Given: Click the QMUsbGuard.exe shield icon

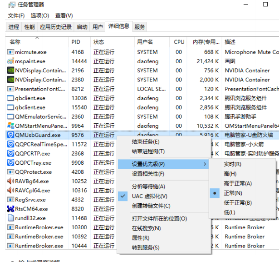Looking at the screenshot, I should coord(10,135).
